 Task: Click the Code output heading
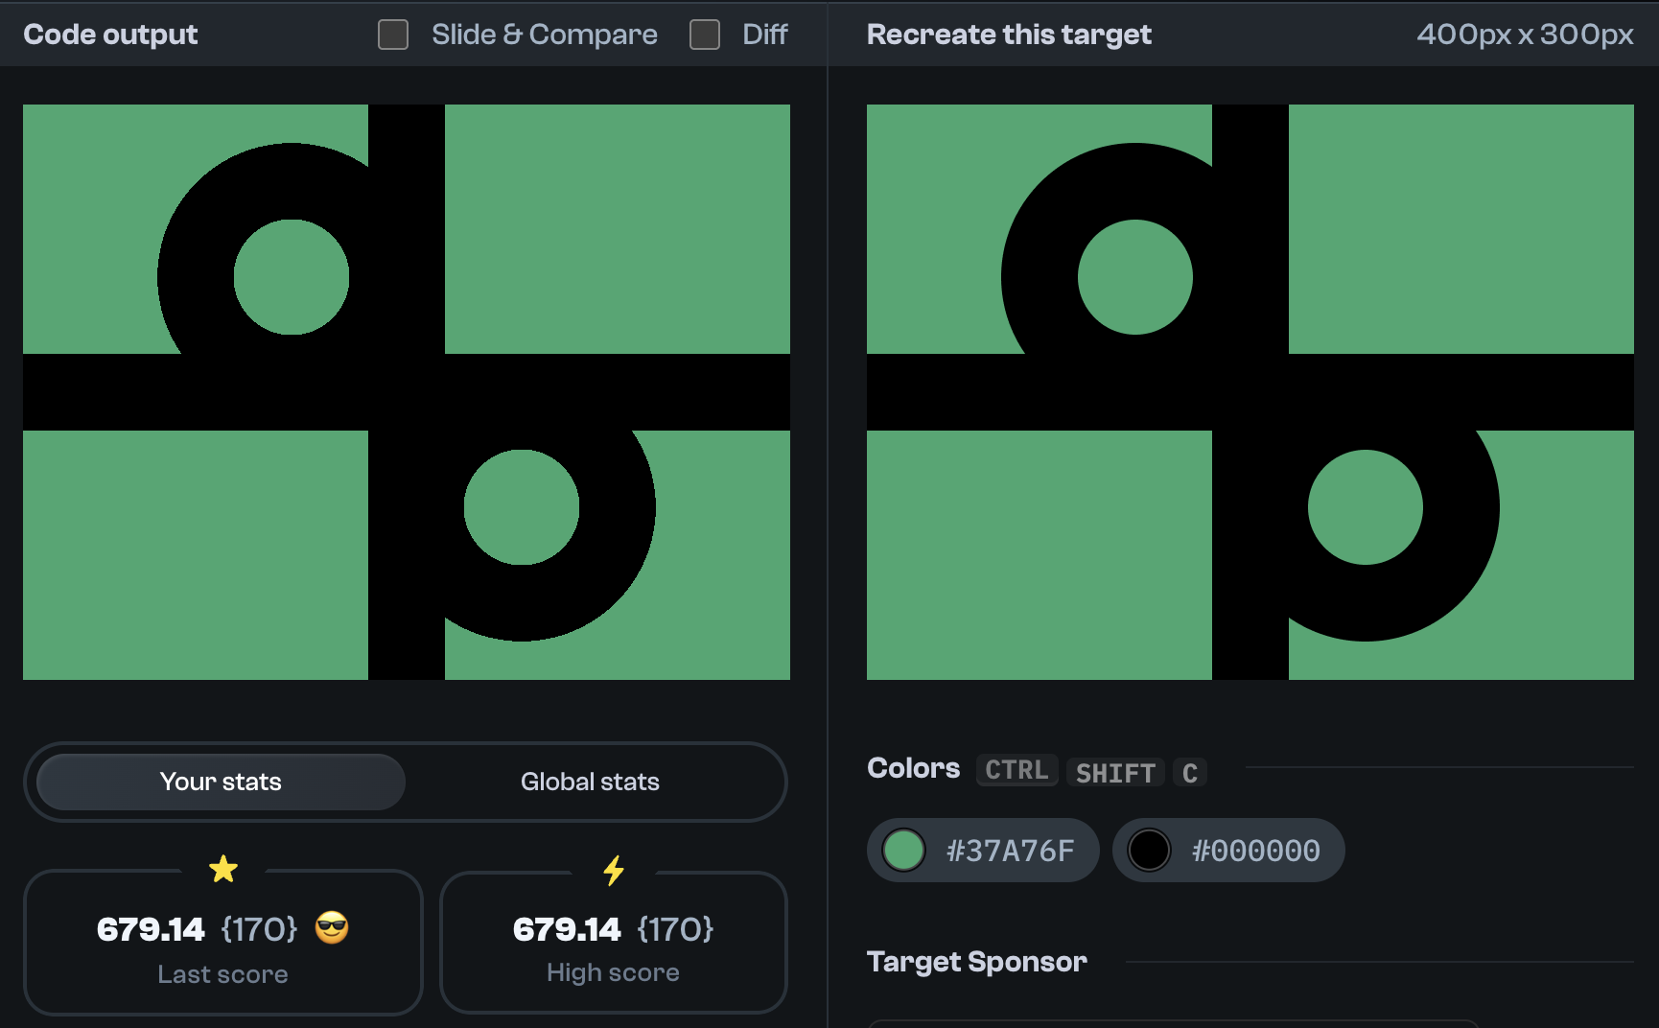pos(110,34)
